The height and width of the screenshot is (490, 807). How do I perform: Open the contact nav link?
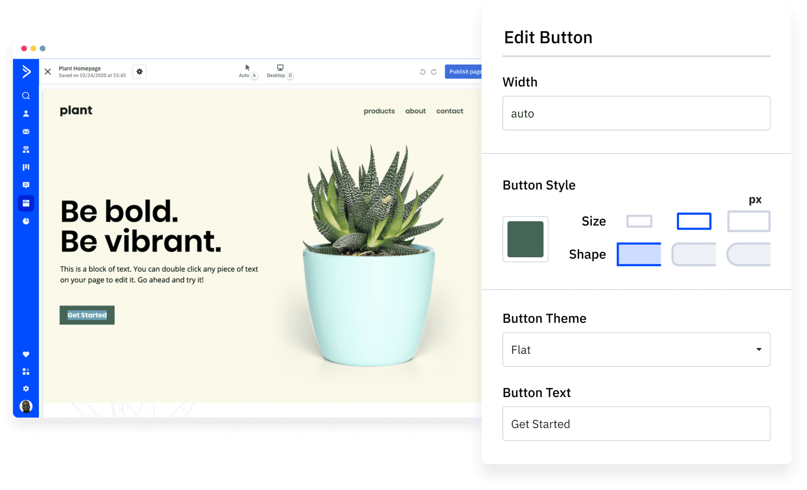(450, 111)
